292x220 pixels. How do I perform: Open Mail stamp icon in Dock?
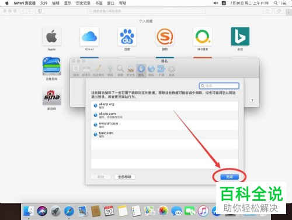82,211
